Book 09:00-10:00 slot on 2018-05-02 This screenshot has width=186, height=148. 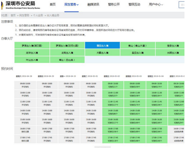pos(113,85)
